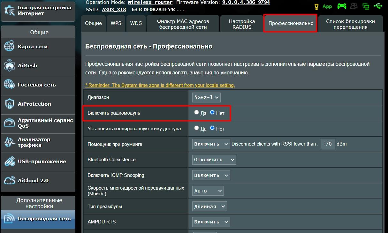Switch to the WPS tab
Image resolution: width=388 pixels, height=233 pixels.
116,24
